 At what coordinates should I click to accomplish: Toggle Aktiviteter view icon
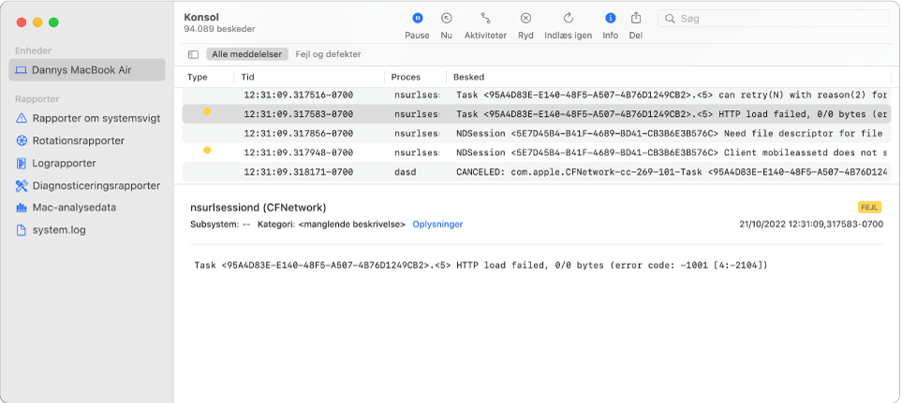pyautogui.click(x=485, y=19)
